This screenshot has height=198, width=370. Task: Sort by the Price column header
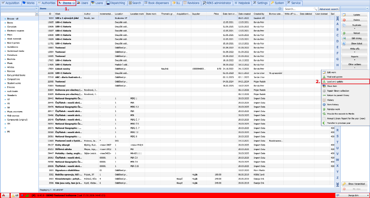point(214,14)
